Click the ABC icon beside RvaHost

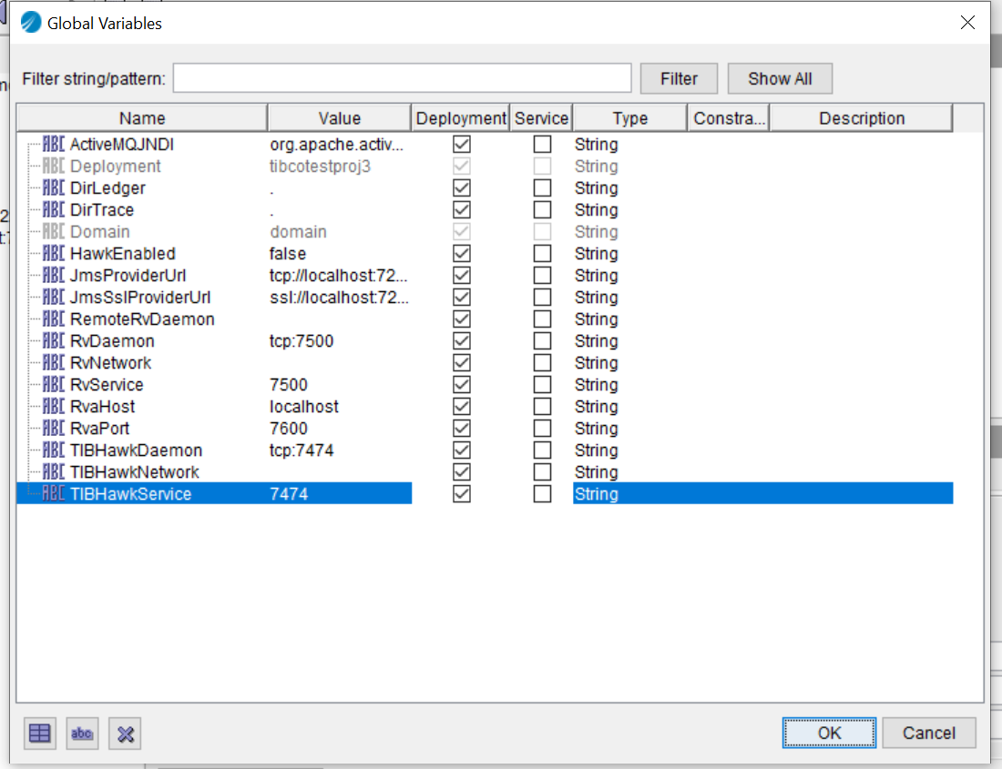pyautogui.click(x=54, y=407)
